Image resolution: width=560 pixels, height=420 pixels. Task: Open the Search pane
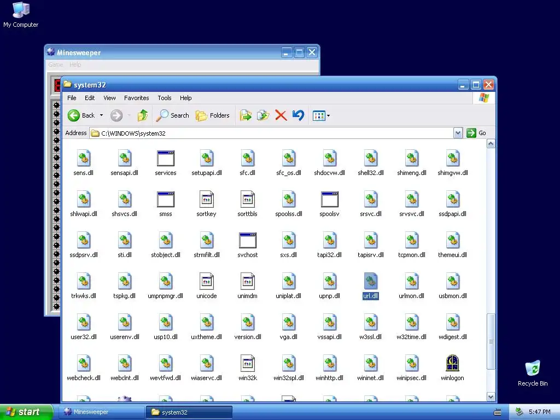click(172, 115)
